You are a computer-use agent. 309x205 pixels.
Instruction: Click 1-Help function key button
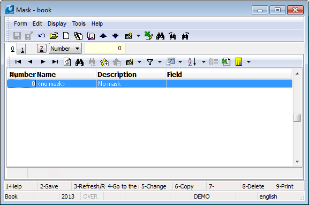pos(21,186)
